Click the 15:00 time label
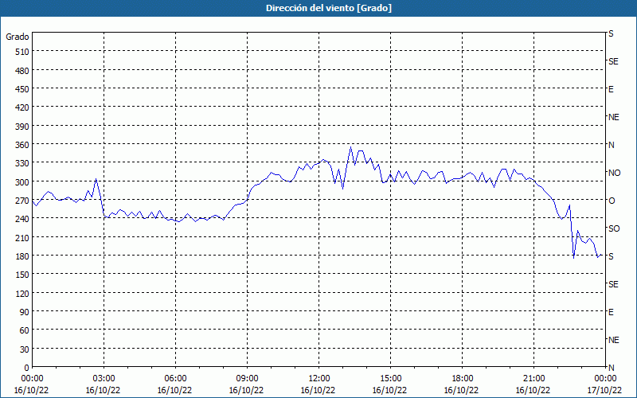Viewport: 637px width, 398px height. [390, 379]
